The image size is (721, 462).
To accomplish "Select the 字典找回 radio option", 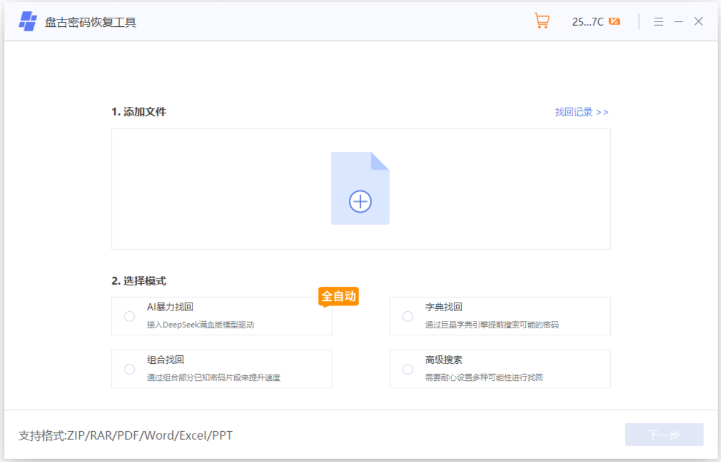I will 408,316.
